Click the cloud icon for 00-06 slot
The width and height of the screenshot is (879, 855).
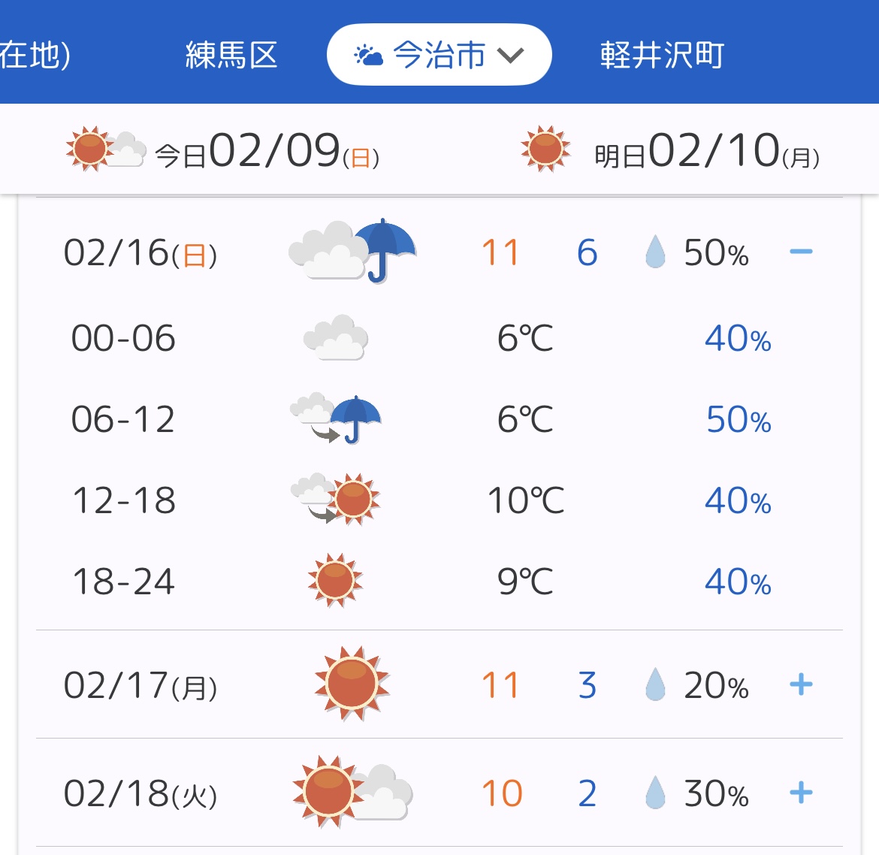[x=335, y=337]
